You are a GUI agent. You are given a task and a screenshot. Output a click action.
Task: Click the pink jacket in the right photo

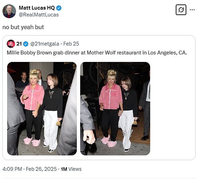click(x=110, y=97)
